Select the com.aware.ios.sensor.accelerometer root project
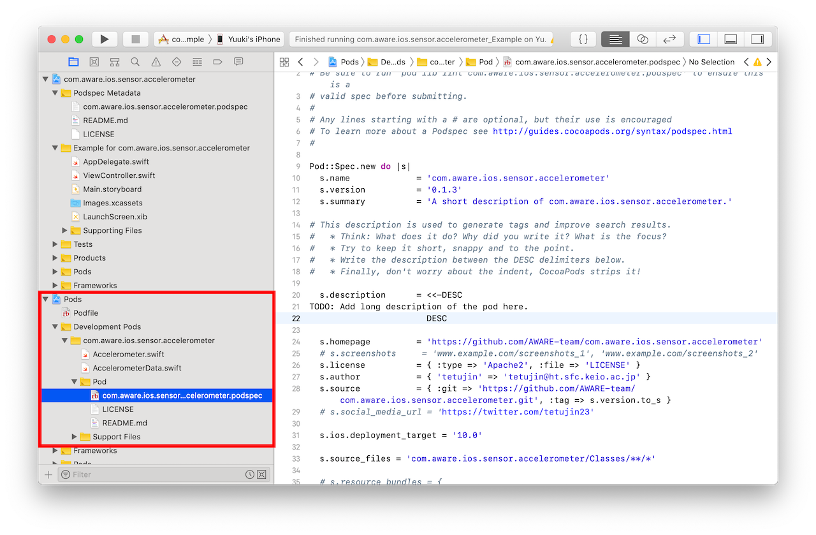The height and width of the screenshot is (535, 816). [129, 79]
